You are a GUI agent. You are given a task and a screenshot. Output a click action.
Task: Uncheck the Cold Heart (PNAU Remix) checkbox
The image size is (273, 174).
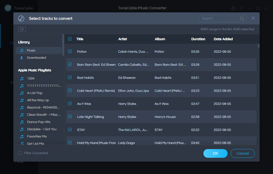click(x=70, y=90)
